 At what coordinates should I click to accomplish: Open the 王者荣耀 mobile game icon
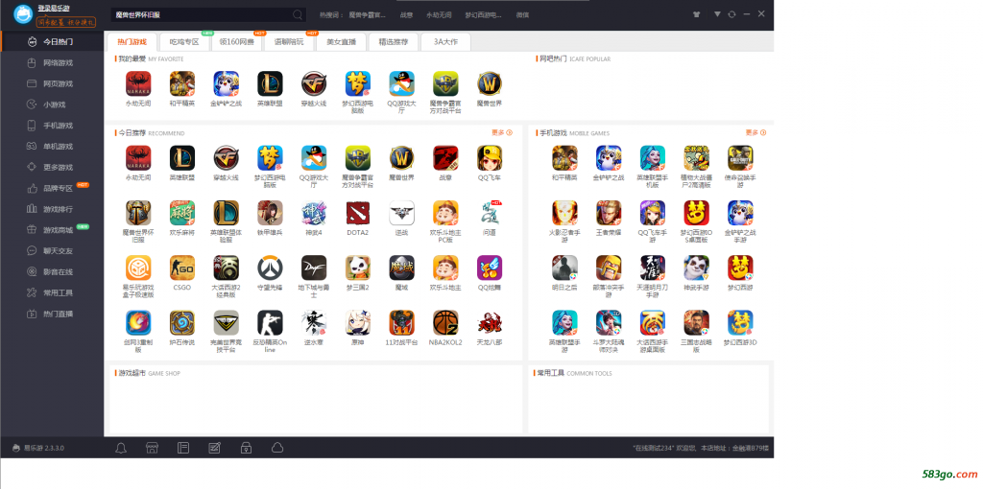coord(608,213)
